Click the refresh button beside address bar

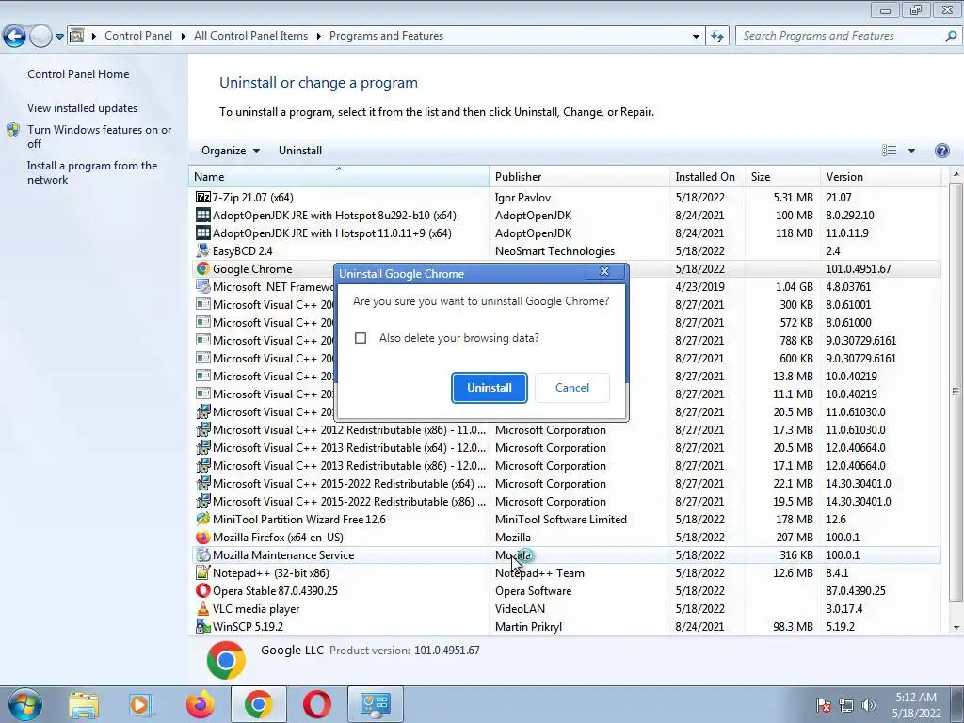717,36
